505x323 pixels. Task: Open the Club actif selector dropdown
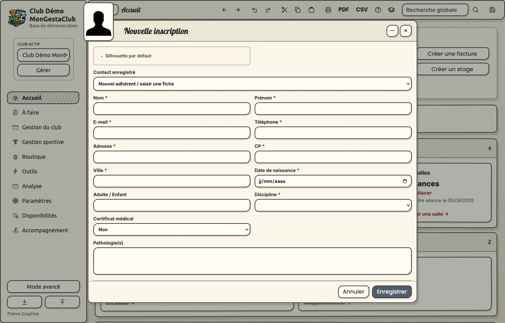pos(43,55)
